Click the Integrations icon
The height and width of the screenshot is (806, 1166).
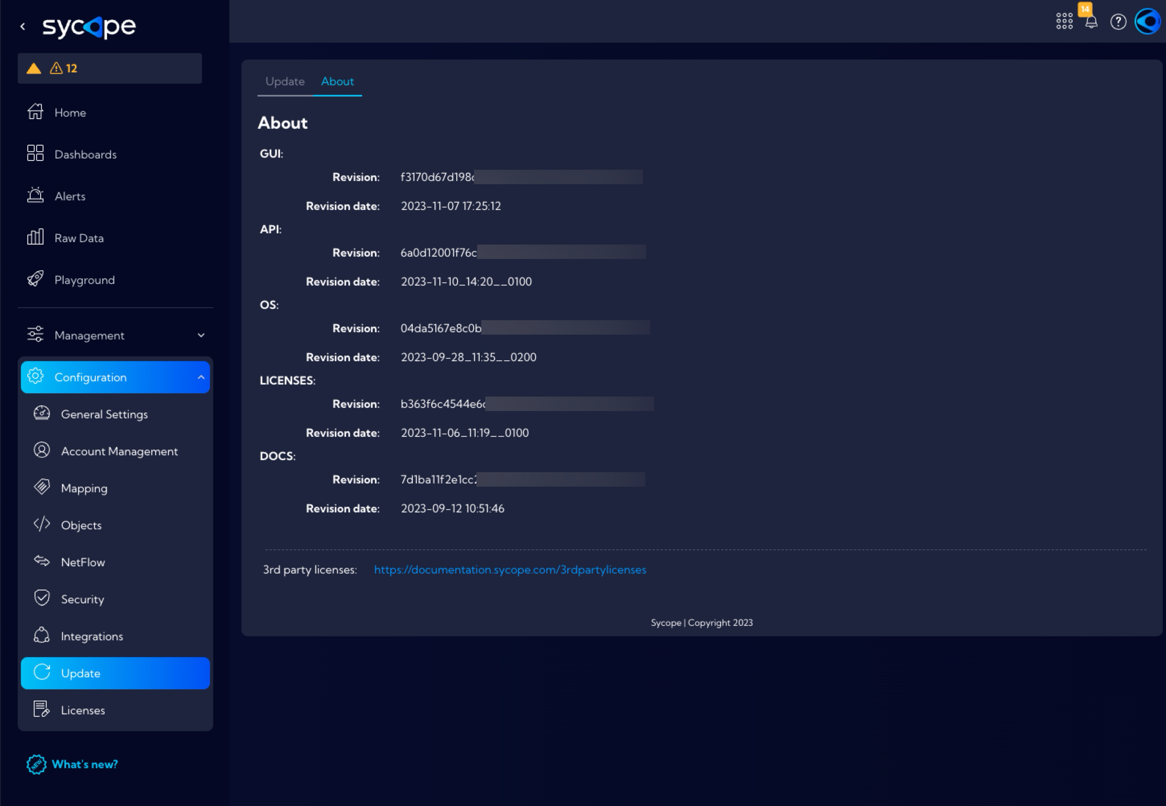click(x=42, y=635)
